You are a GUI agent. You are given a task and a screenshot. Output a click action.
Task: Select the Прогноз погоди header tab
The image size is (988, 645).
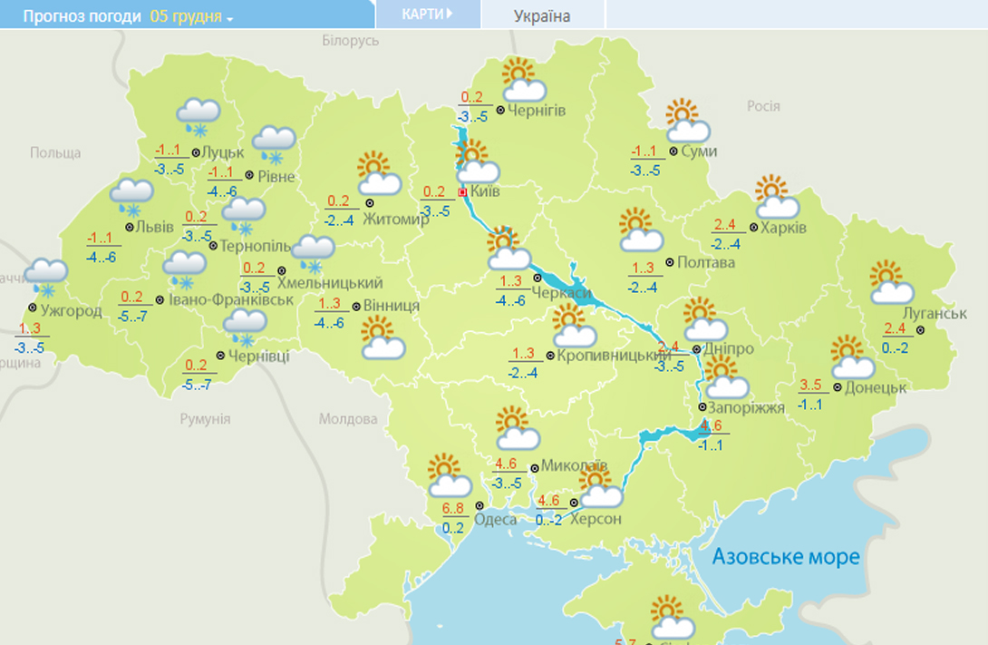[82, 16]
